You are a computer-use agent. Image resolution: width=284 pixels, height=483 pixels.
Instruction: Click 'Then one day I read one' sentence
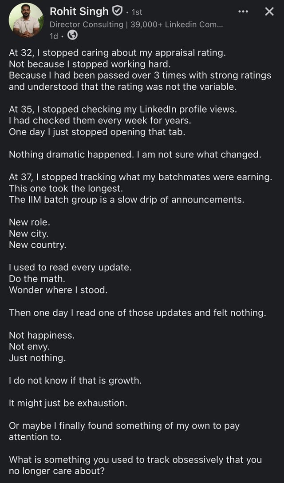click(137, 313)
